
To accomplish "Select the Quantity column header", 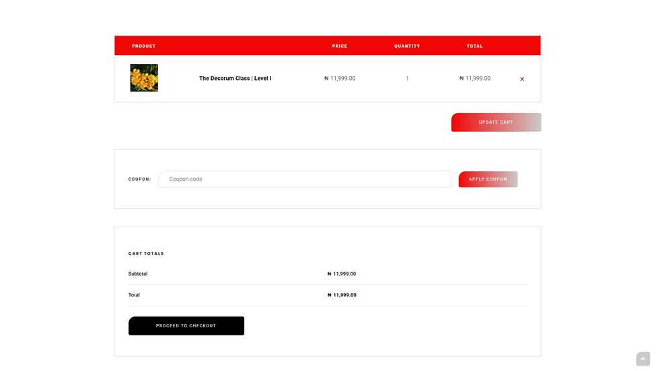I will 407,46.
